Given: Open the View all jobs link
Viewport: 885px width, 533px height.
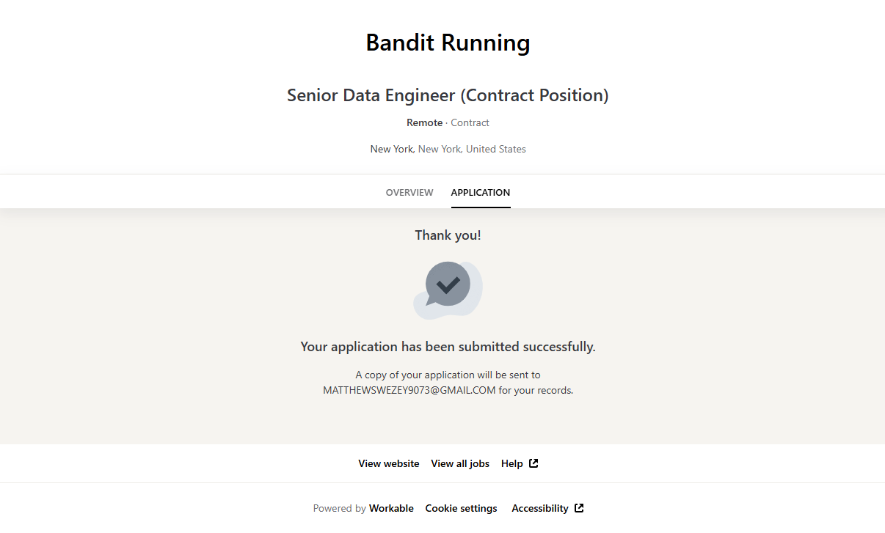Looking at the screenshot, I should (460, 463).
